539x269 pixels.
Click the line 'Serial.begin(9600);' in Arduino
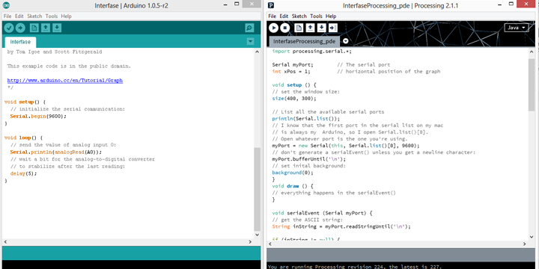[38, 117]
